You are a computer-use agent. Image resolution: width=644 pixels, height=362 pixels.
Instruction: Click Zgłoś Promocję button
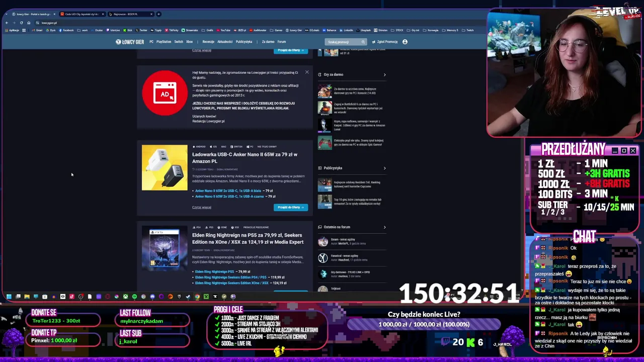(x=385, y=42)
